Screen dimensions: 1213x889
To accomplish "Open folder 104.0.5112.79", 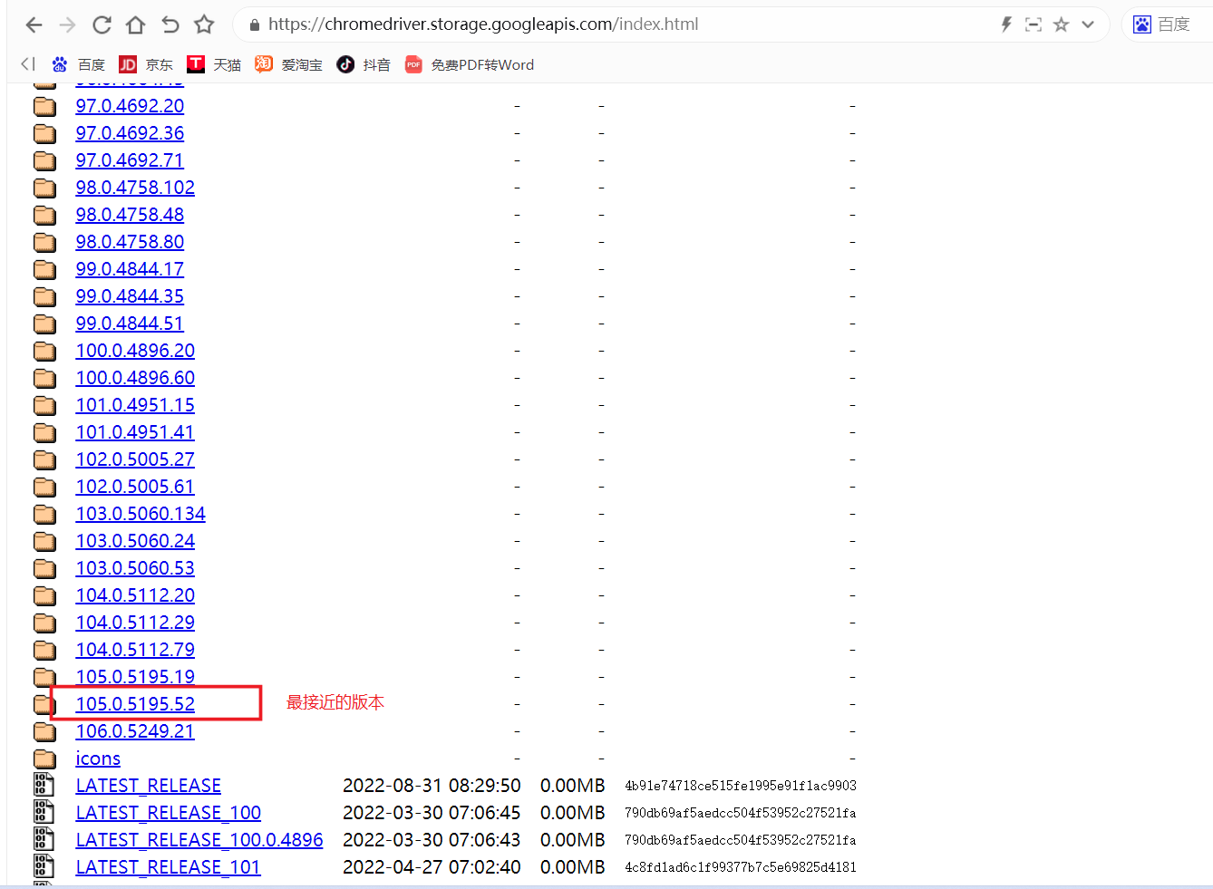I will pos(135,650).
